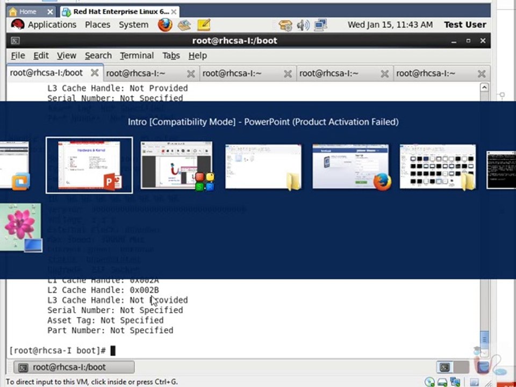This screenshot has height=387, width=516.
Task: Click the Red Hat logo icon
Action: 17,25
